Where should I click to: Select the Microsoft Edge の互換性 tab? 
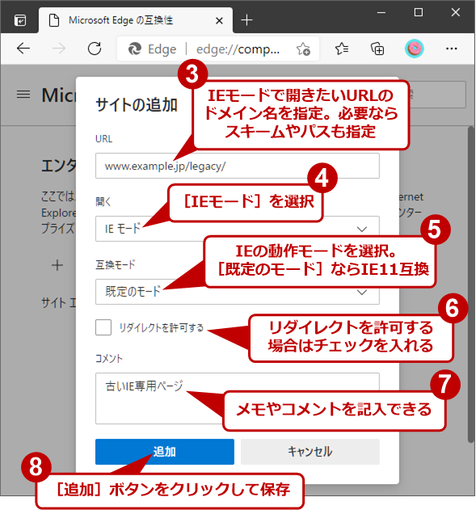click(x=135, y=20)
